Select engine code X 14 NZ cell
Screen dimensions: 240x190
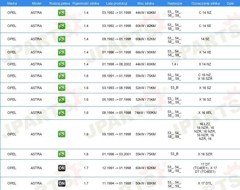205,64
